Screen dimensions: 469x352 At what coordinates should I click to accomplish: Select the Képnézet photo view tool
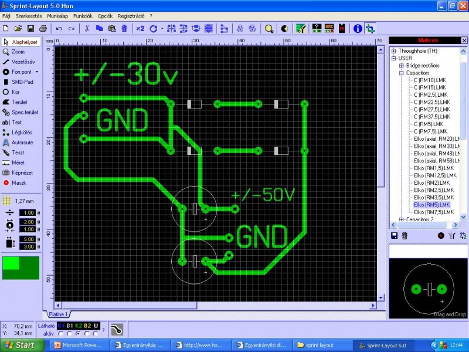(19, 172)
